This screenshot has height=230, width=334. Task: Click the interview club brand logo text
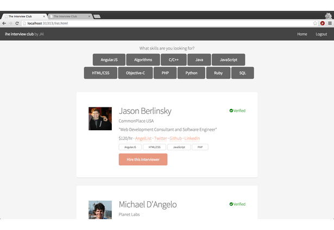point(24,34)
